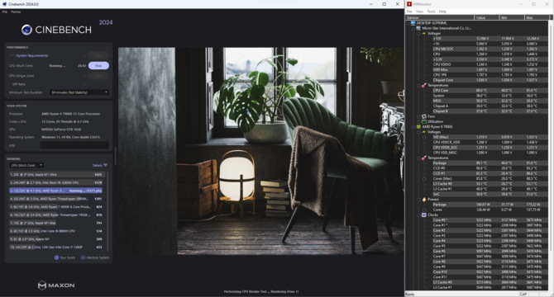554x297 pixels.
Task: Open the View menu in HWMonitor
Action: [419, 12]
